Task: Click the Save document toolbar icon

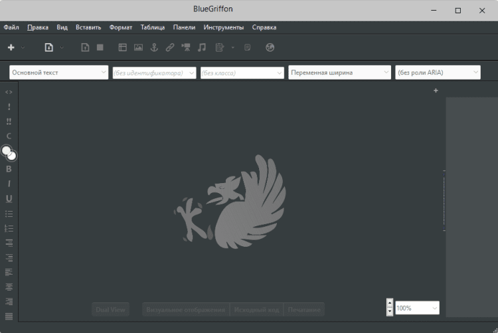Action: pos(85,48)
